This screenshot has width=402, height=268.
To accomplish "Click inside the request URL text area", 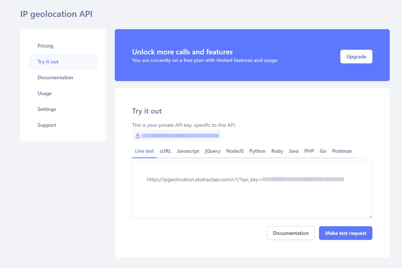I will click(x=252, y=189).
